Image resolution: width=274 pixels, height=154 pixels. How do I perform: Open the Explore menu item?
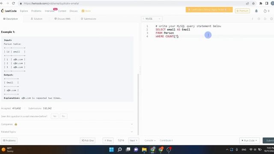[x=24, y=11]
